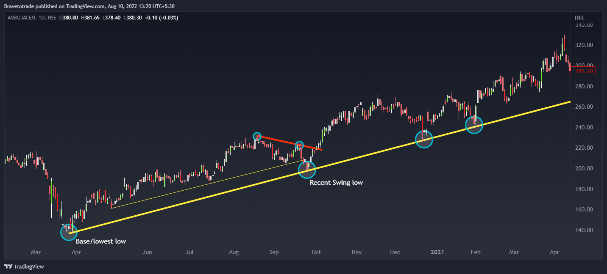
Task: Click the 340.00 price axis label
Action: [x=584, y=25]
